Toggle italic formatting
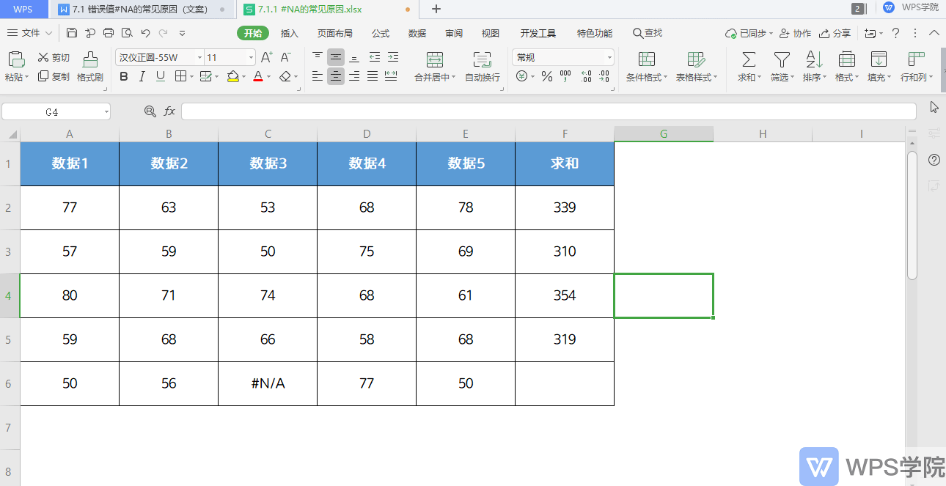 click(x=141, y=76)
